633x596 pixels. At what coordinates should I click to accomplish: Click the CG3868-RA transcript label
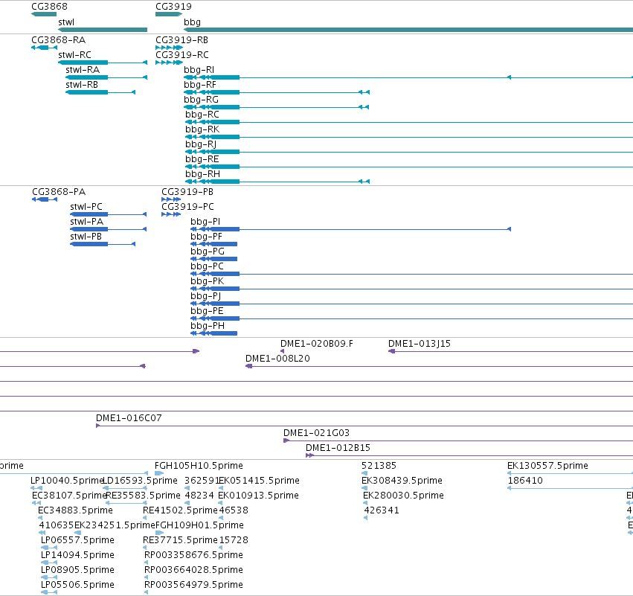pyautogui.click(x=59, y=40)
